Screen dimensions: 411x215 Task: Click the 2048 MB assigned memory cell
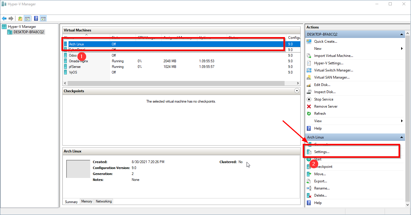(170, 61)
